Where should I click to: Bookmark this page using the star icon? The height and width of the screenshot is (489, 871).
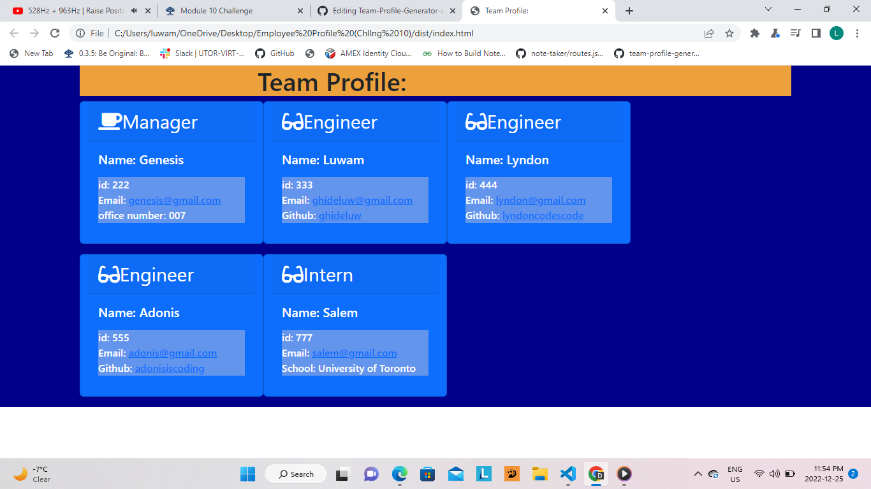point(729,33)
